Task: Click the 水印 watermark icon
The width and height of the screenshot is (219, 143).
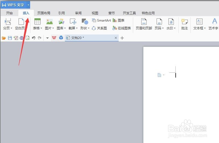Action: (x=171, y=22)
